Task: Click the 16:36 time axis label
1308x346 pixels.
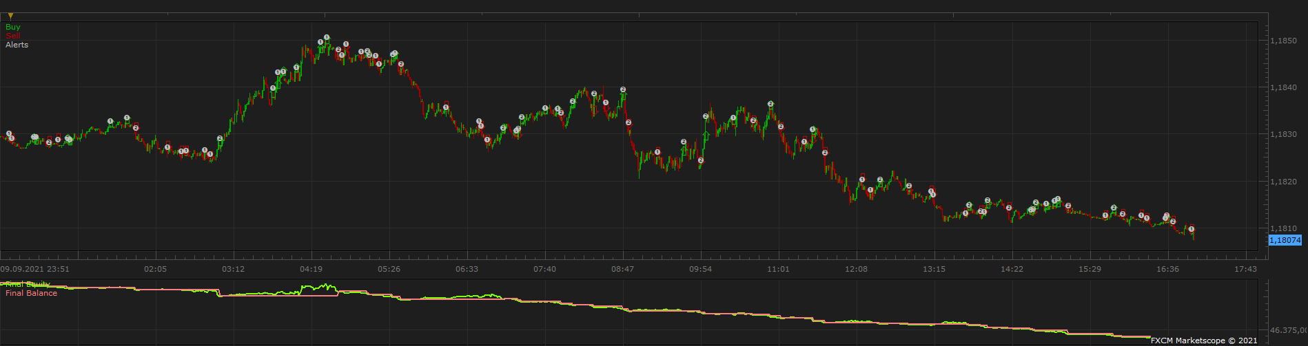Action: click(x=1167, y=269)
